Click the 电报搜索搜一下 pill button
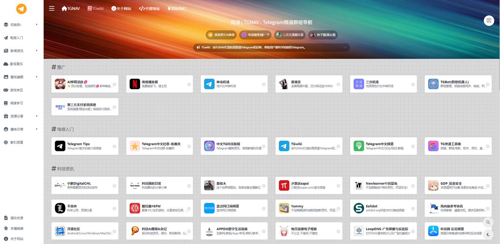Viewport: 500px width, 244px height. [x=256, y=35]
